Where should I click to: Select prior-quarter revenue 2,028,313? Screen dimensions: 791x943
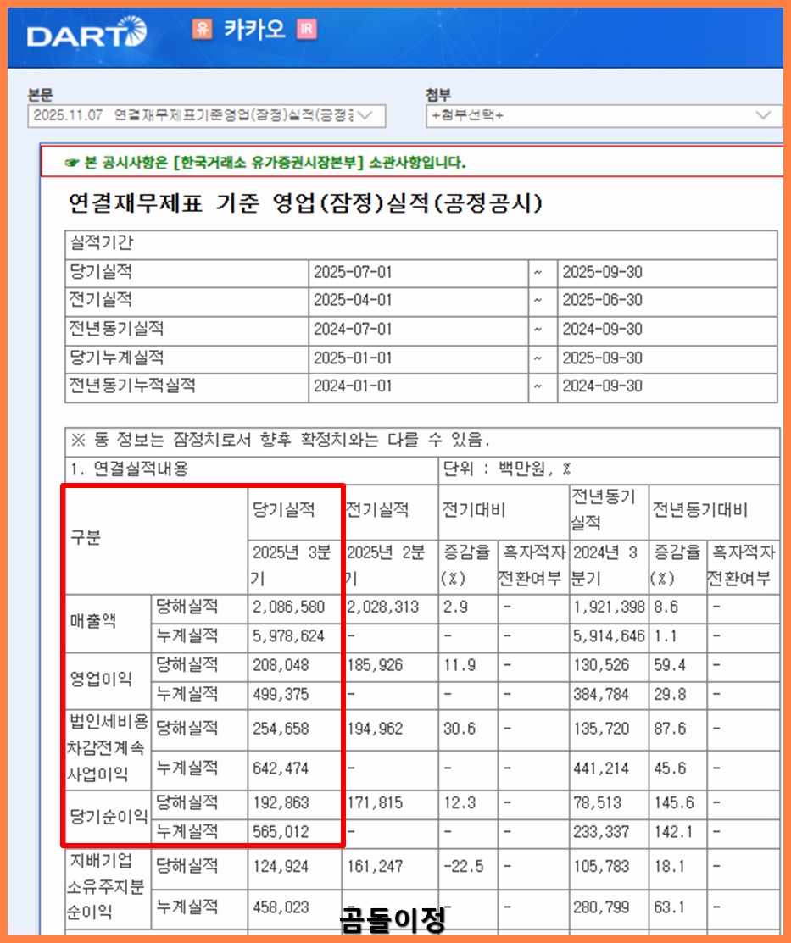pyautogui.click(x=382, y=607)
